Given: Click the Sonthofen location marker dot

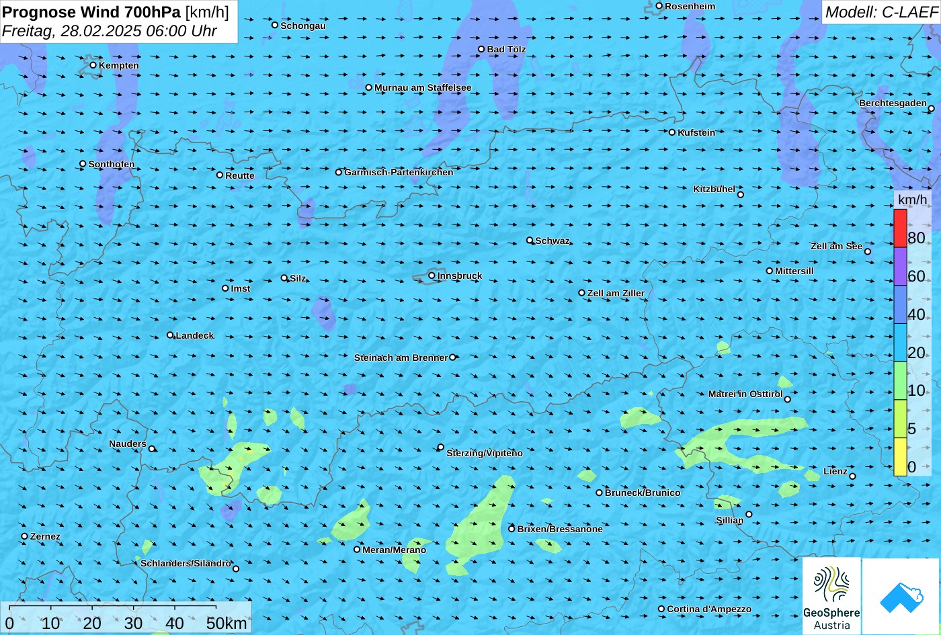Looking at the screenshot, I should [x=83, y=164].
